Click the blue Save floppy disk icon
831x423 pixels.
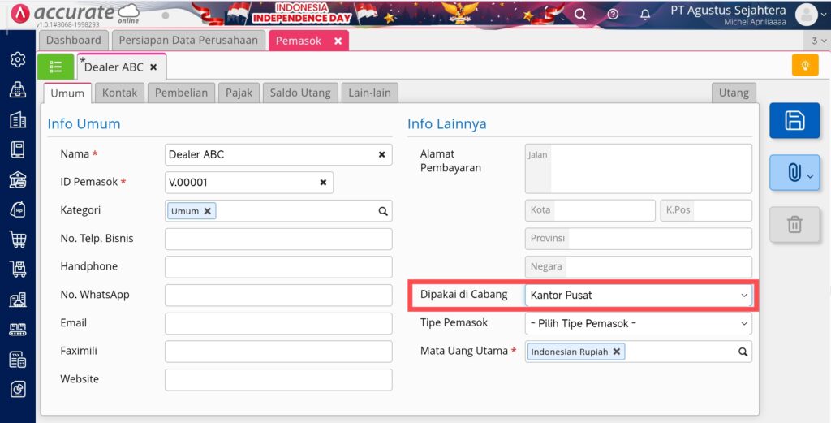click(x=794, y=121)
